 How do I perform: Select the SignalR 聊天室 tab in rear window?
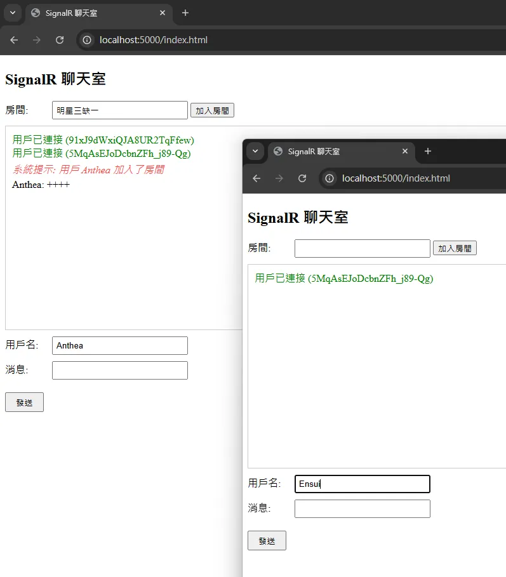pyautogui.click(x=98, y=13)
